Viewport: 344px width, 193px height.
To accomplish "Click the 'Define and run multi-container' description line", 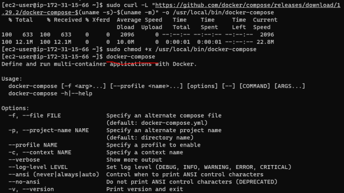I will (x=99, y=64).
